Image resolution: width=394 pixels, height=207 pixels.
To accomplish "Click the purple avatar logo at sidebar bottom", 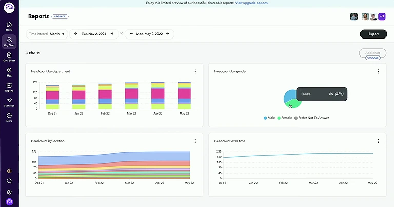I will click(9, 202).
